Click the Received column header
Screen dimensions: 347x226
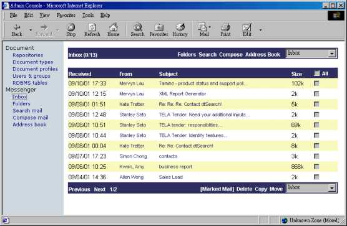tap(80, 74)
